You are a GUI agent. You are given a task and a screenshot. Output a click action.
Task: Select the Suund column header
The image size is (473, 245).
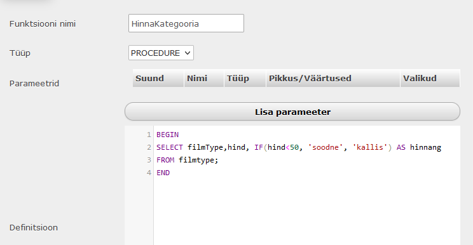pyautogui.click(x=158, y=78)
